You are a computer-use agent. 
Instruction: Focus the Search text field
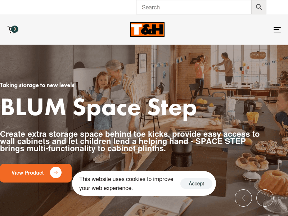pos(194,7)
